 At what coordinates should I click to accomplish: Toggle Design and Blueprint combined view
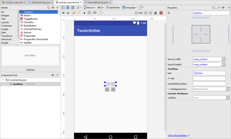click(72, 7)
